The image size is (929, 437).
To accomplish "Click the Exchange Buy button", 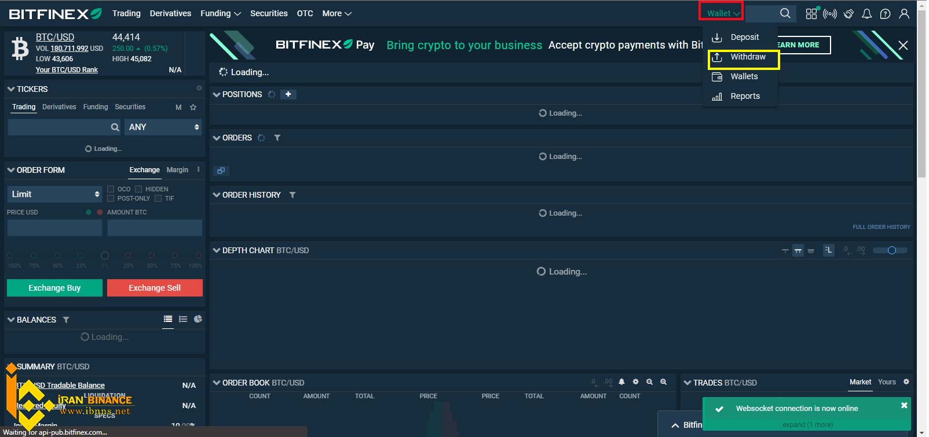I will click(x=54, y=288).
